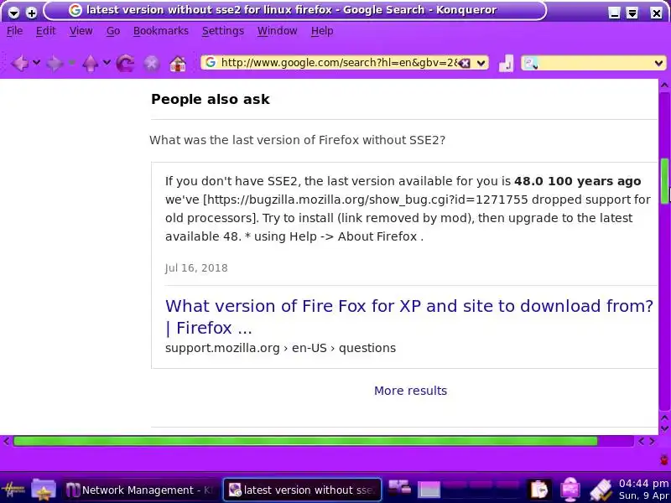Image resolution: width=671 pixels, height=503 pixels.
Task: Click the Forward navigation arrow
Action: point(55,64)
